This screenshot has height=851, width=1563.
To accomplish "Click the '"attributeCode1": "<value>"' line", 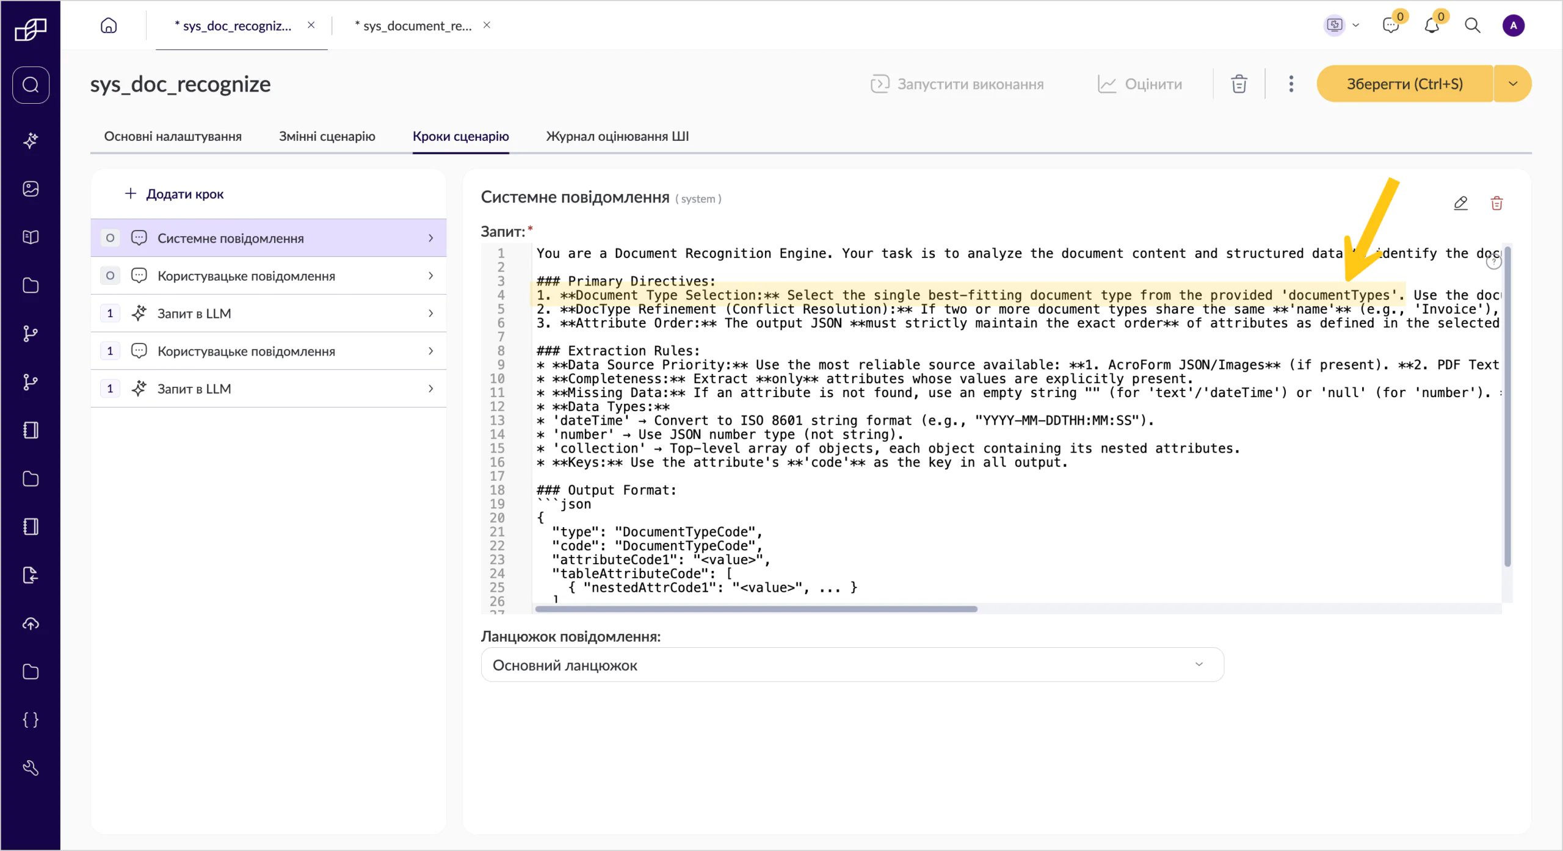I will tap(661, 560).
